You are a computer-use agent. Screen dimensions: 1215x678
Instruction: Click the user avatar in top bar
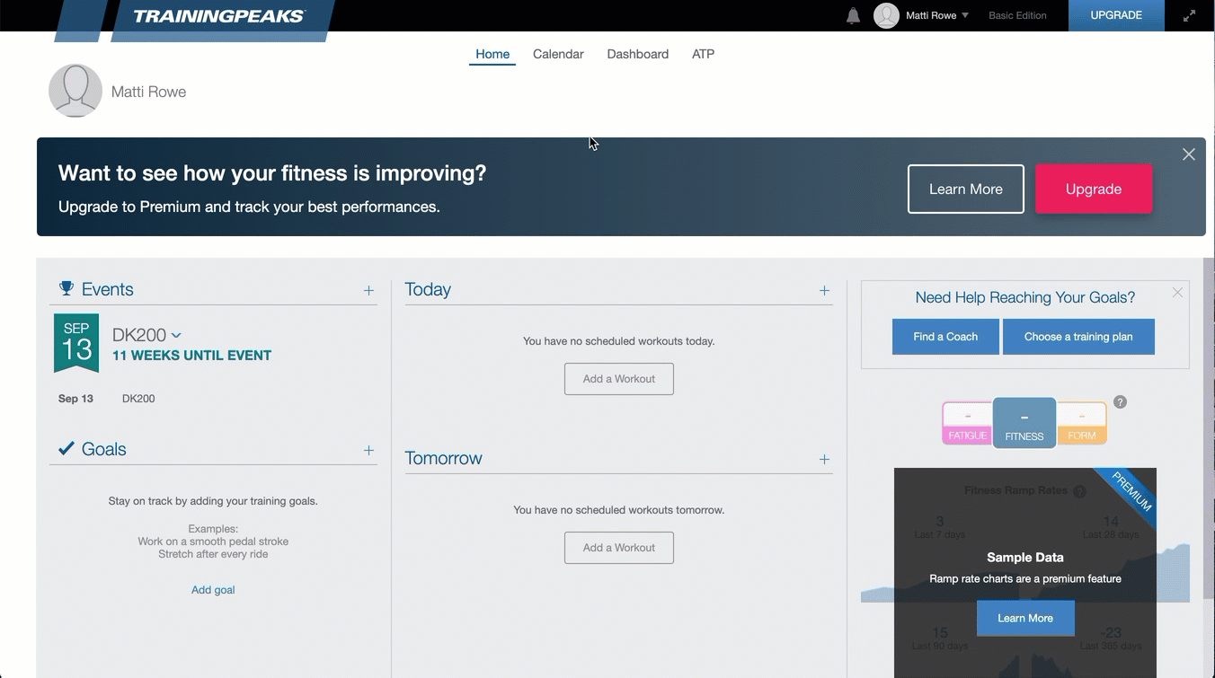[x=886, y=15]
